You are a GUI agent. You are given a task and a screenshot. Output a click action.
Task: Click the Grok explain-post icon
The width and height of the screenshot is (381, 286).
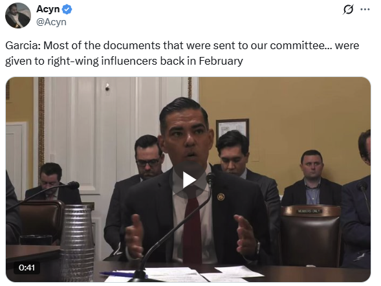348,10
